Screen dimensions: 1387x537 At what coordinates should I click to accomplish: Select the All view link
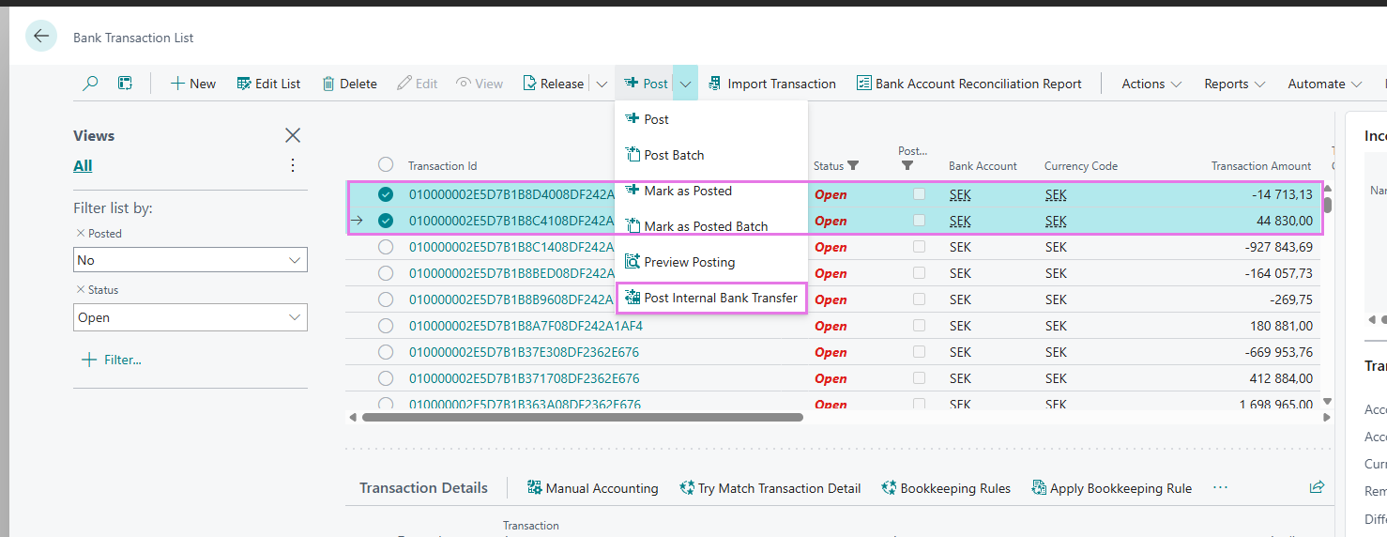pyautogui.click(x=83, y=165)
